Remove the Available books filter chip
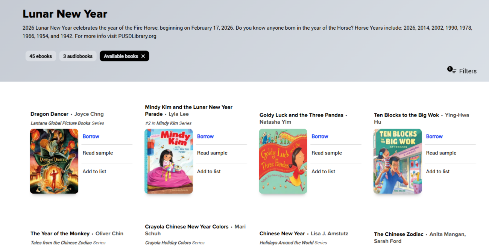489x247 pixels. (x=143, y=56)
